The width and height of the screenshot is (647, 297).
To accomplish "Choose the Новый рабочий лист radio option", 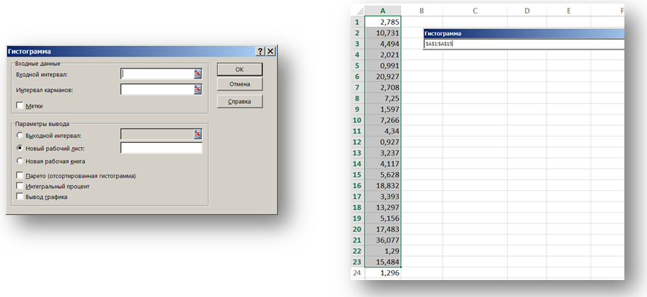I will click(x=19, y=148).
